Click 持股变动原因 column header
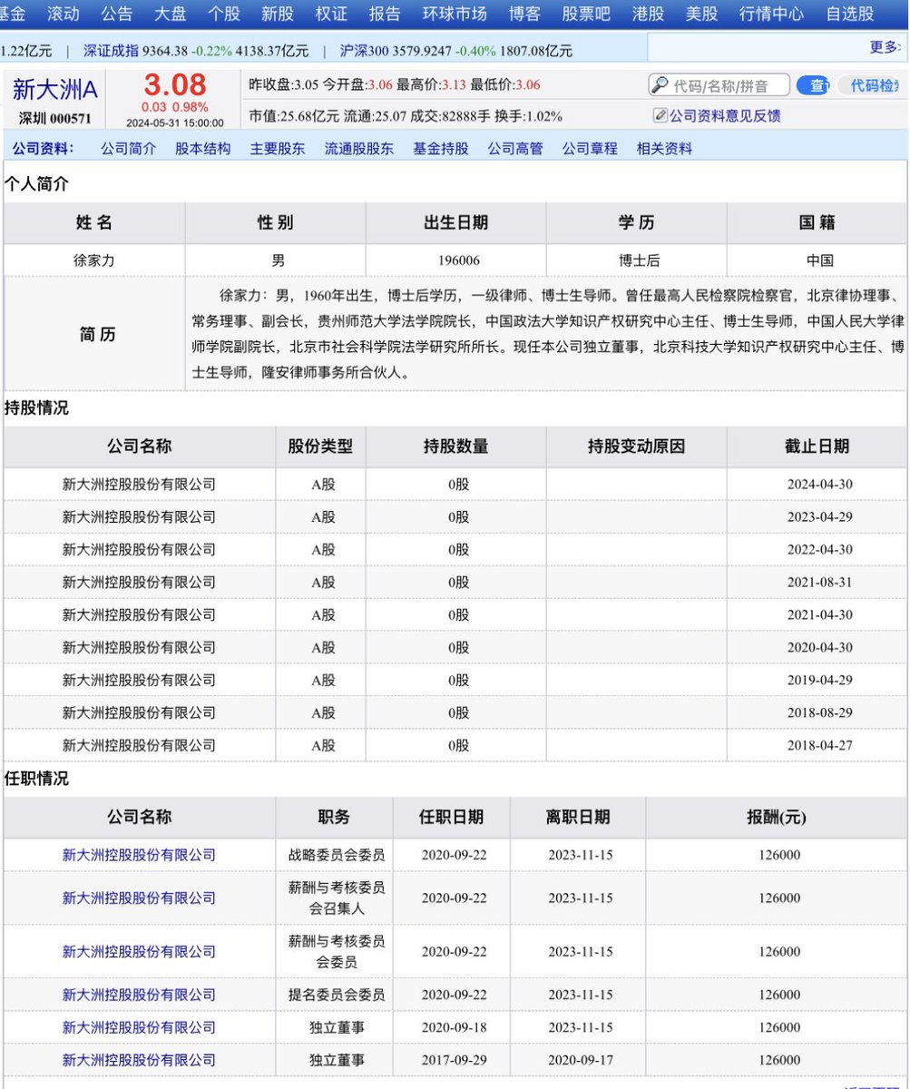 636,446
